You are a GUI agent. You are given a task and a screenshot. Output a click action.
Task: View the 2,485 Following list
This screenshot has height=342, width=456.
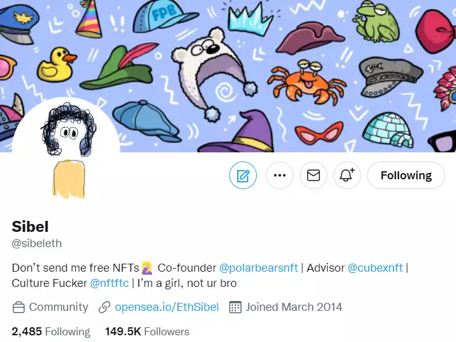[x=51, y=332]
